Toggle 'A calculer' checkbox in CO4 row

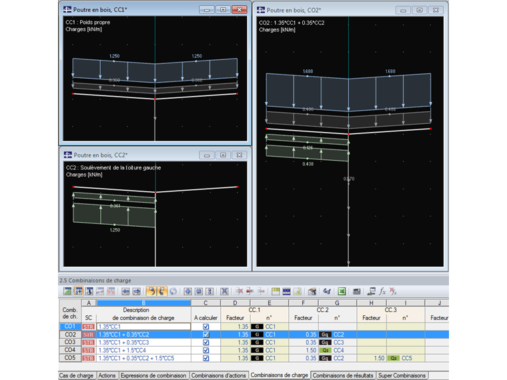click(205, 350)
